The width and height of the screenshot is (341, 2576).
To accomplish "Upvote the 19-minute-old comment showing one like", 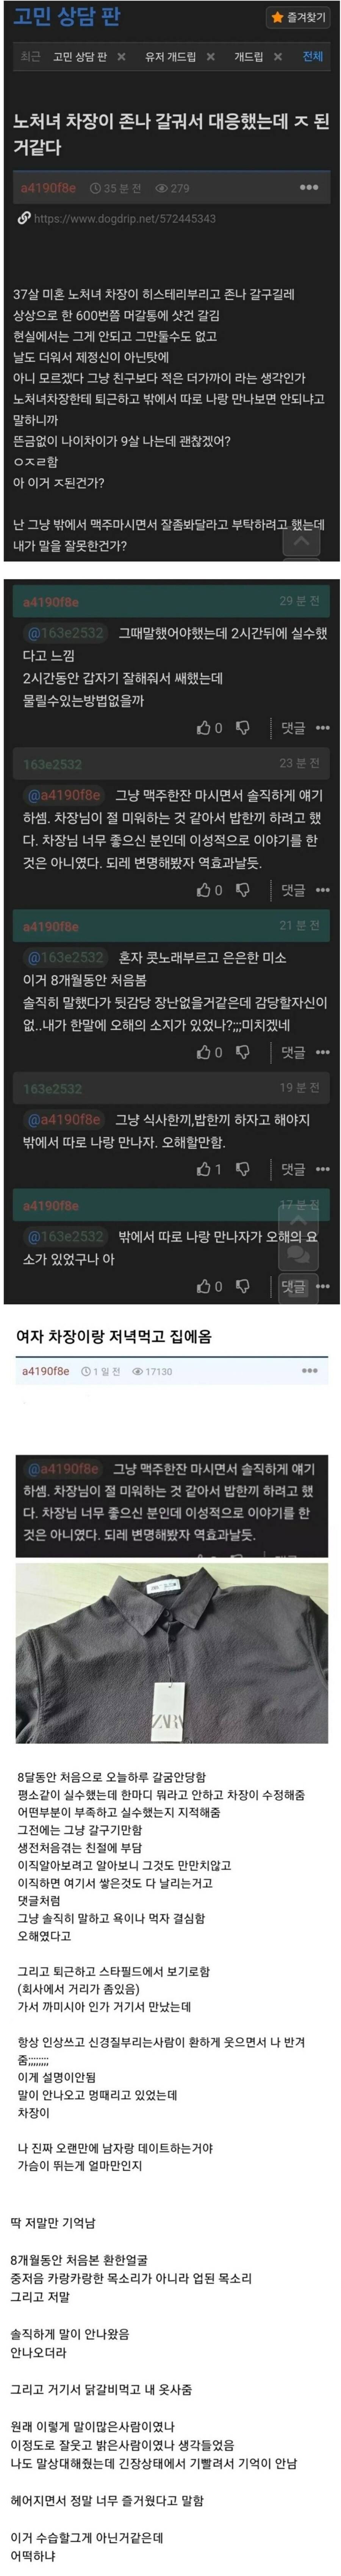I will [209, 1168].
